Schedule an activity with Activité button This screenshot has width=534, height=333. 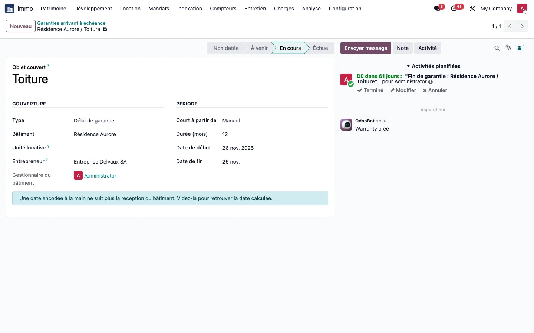428,48
